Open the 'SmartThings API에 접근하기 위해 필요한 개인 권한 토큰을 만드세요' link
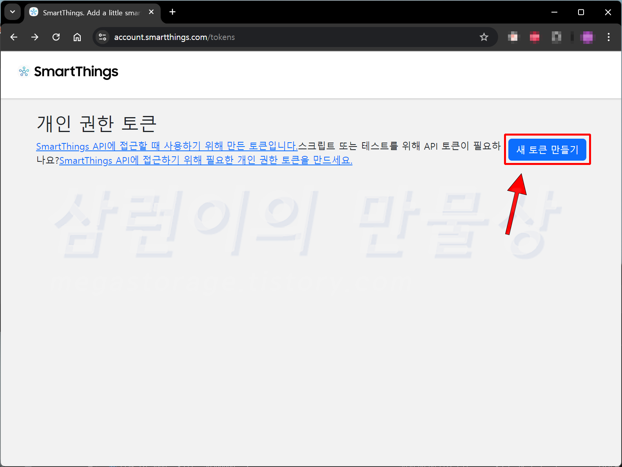The height and width of the screenshot is (467, 622). (x=206, y=160)
